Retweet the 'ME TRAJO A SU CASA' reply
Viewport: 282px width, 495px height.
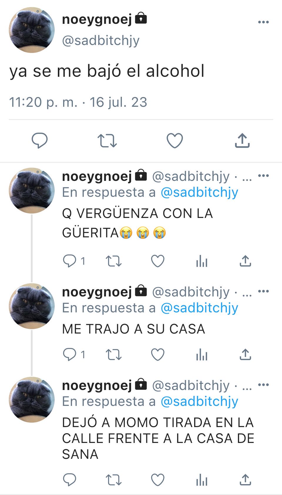point(114,354)
